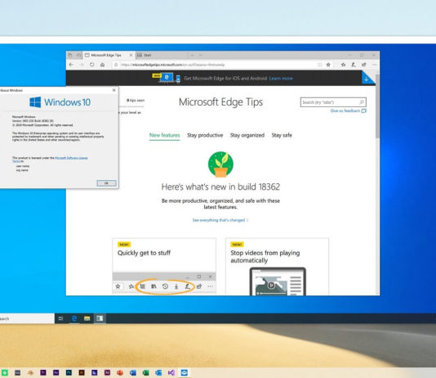Open Give us feedback link

click(x=349, y=111)
